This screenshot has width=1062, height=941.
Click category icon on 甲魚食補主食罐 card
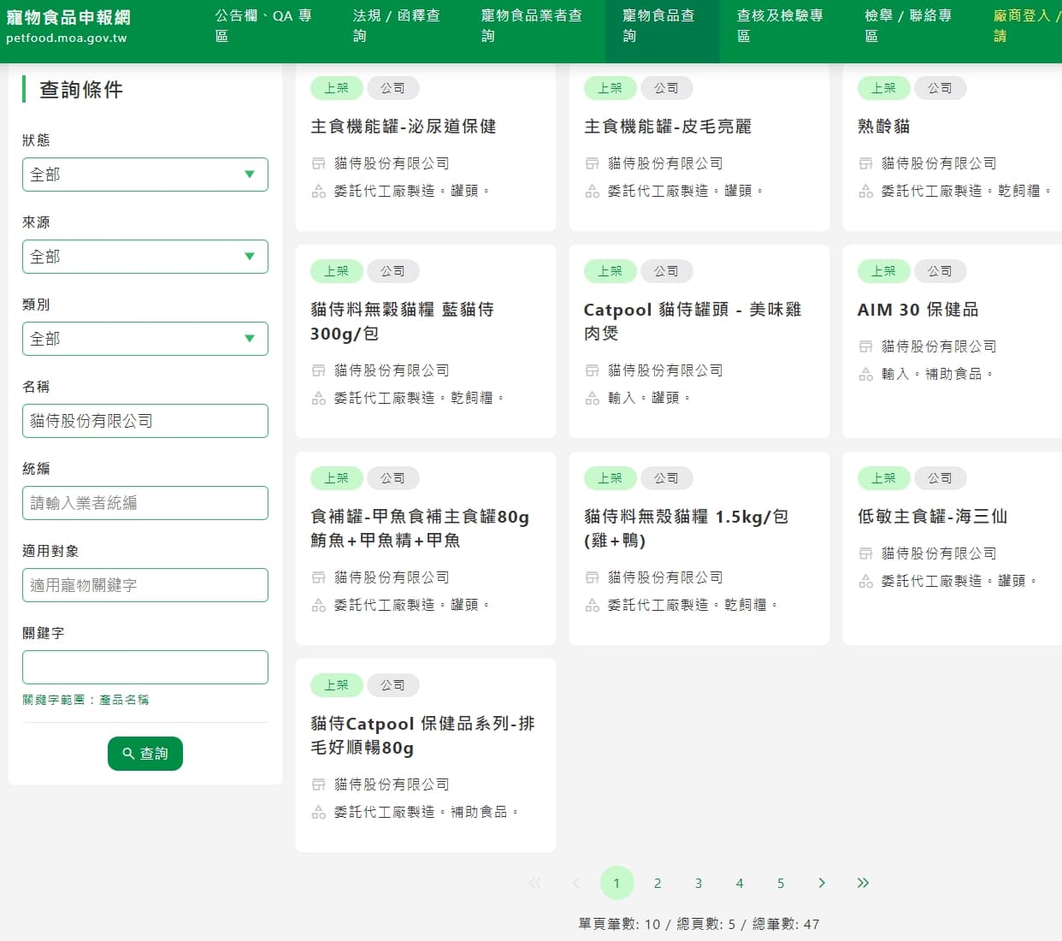tap(318, 605)
